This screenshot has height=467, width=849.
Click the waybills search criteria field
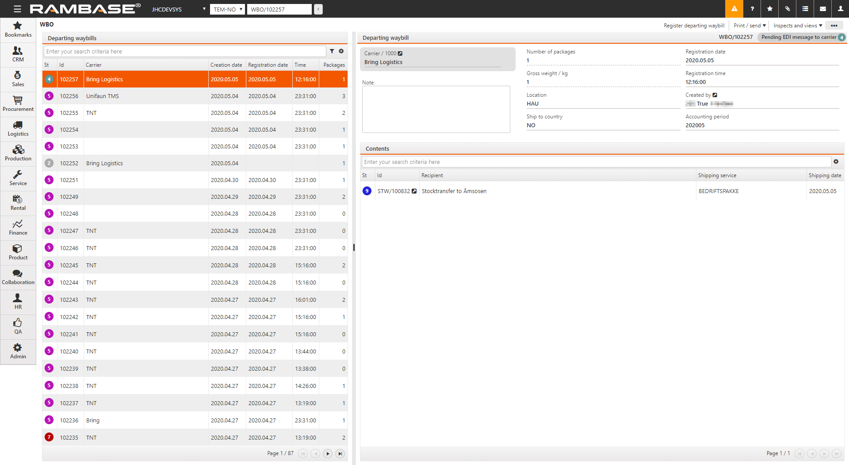185,52
